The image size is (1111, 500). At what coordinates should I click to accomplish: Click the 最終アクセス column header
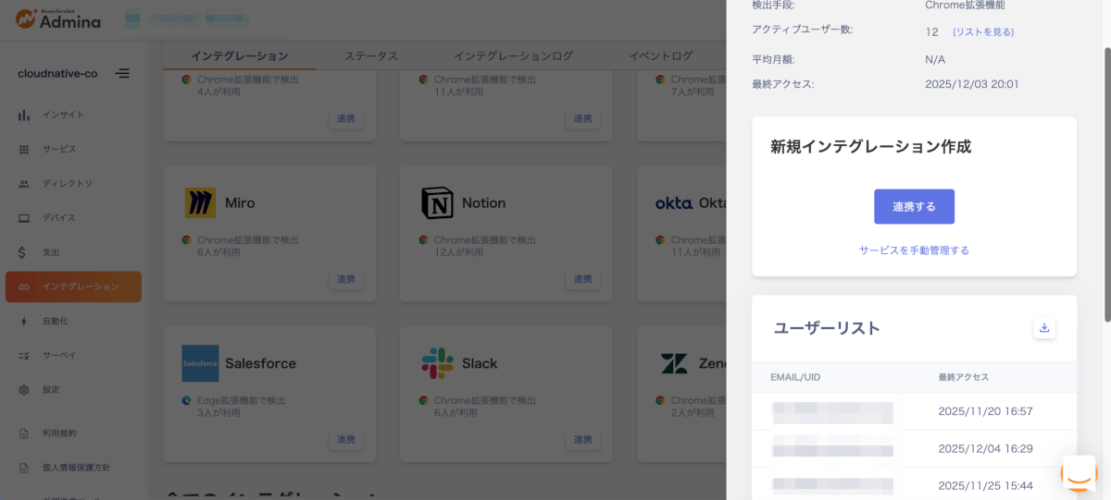tap(963, 377)
